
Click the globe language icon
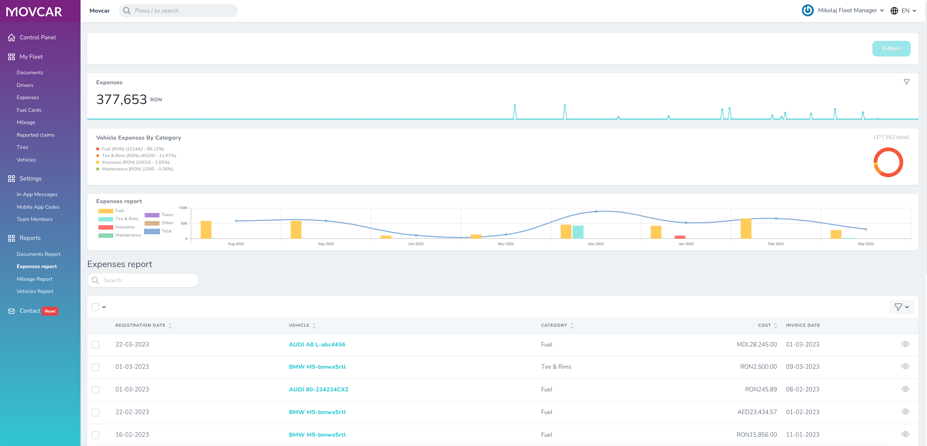894,11
